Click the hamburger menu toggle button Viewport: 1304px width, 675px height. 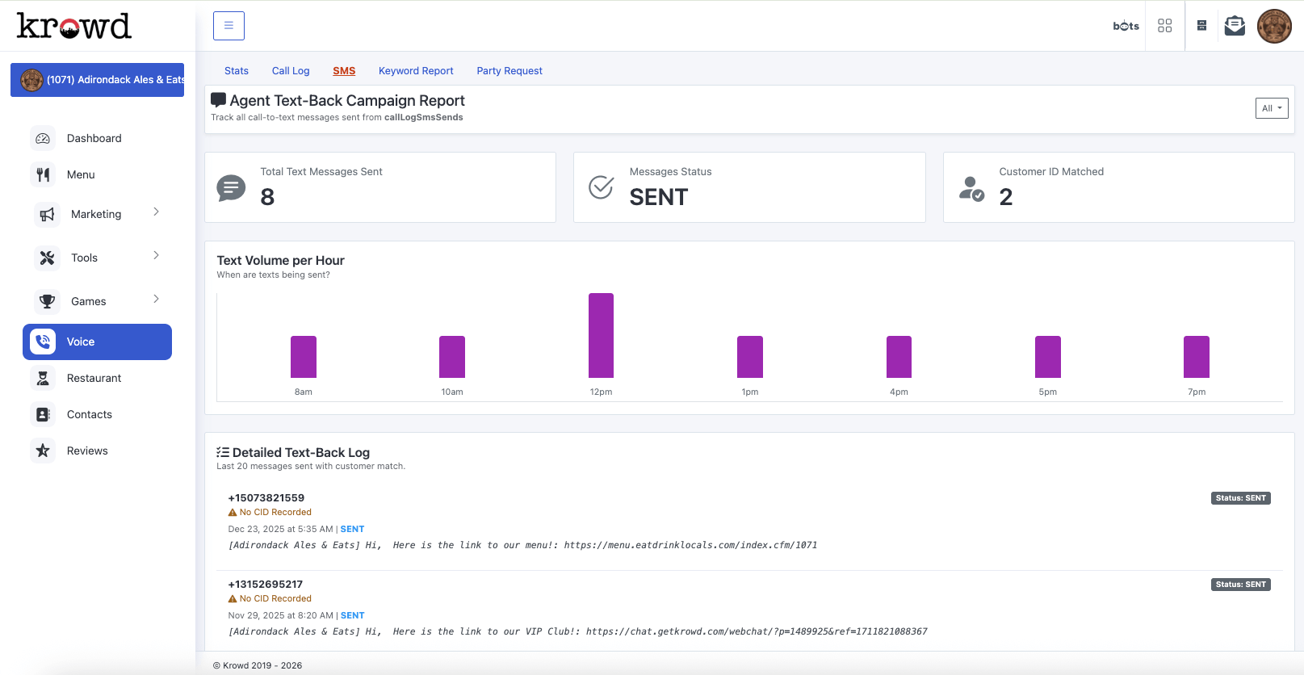[x=229, y=26]
